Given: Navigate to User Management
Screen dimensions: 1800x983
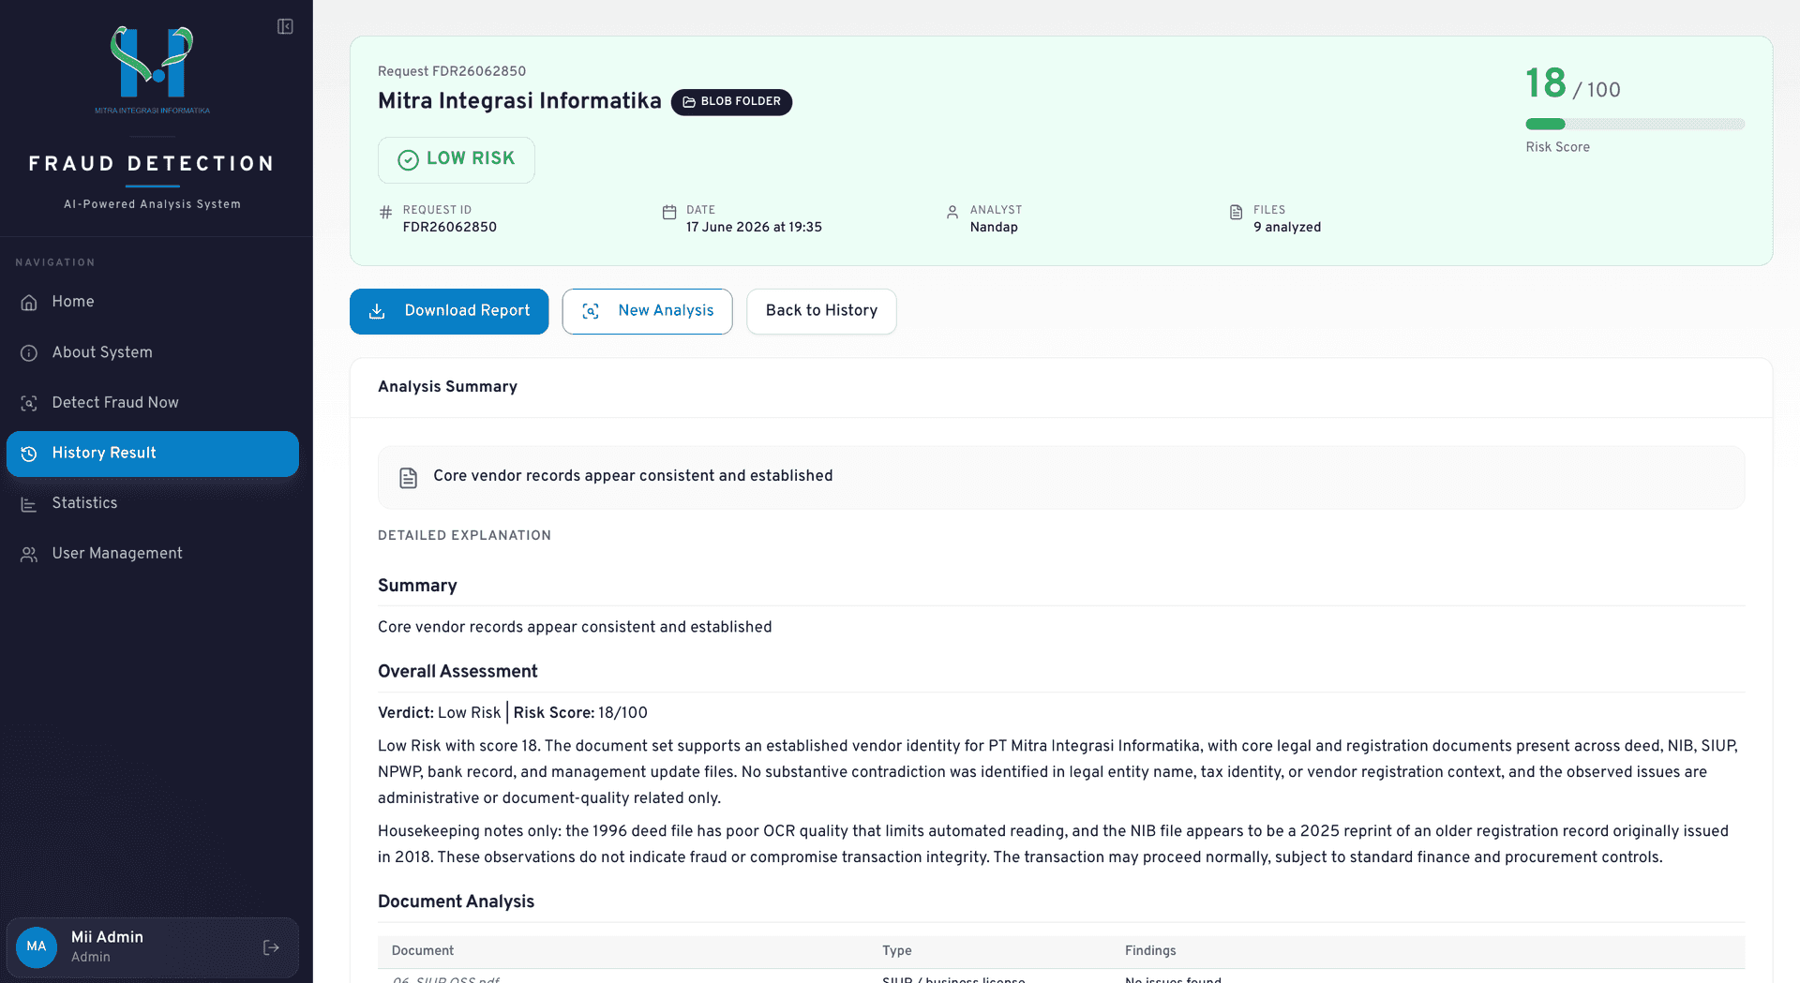Looking at the screenshot, I should click(x=153, y=554).
